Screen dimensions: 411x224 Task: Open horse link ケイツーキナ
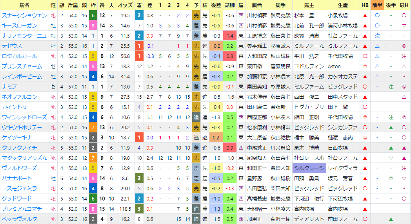(17, 137)
